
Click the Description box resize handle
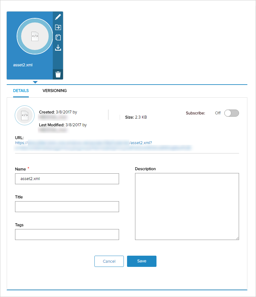pos(237,238)
